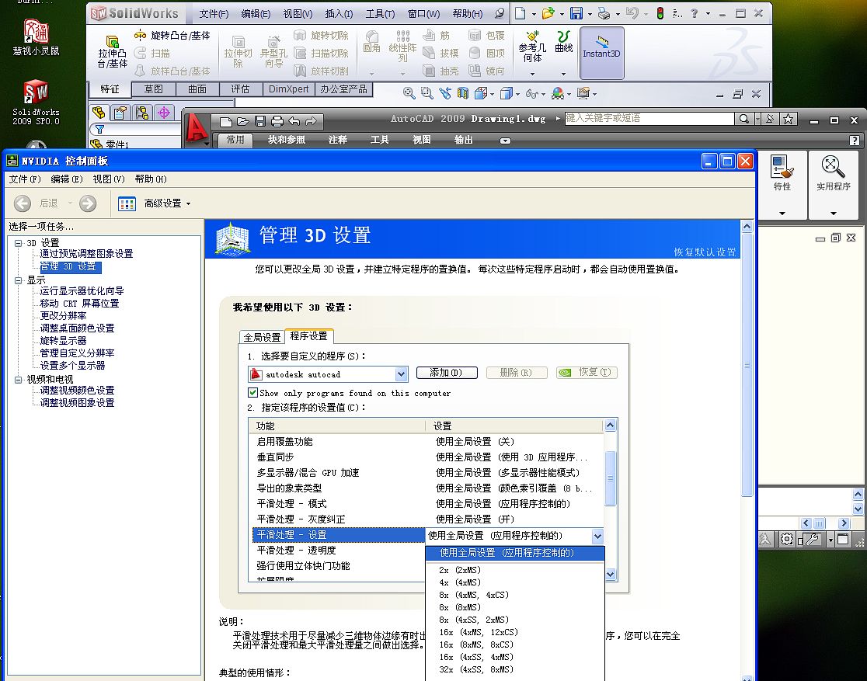Click the AutoCAD Plot printer icon

point(277,121)
